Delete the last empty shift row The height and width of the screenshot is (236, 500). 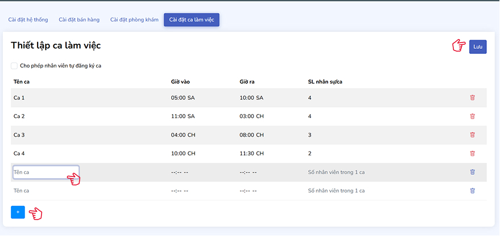click(x=472, y=191)
